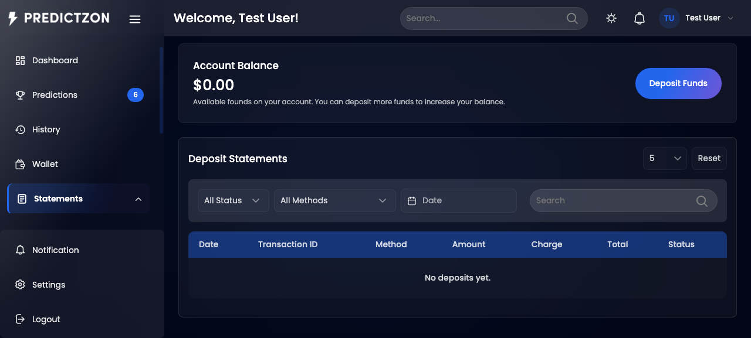Click the magnifier icon in top search
751x338 pixels.
click(x=572, y=18)
